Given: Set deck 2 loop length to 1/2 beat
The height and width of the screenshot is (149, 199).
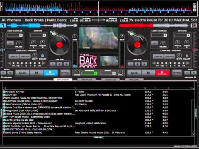Looking at the screenshot, I should point(162,63).
